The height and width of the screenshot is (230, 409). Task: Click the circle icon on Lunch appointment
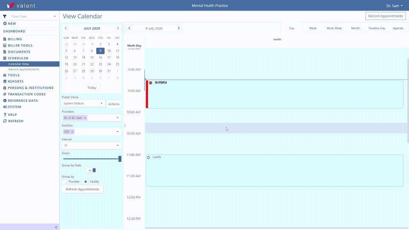[x=148, y=158]
